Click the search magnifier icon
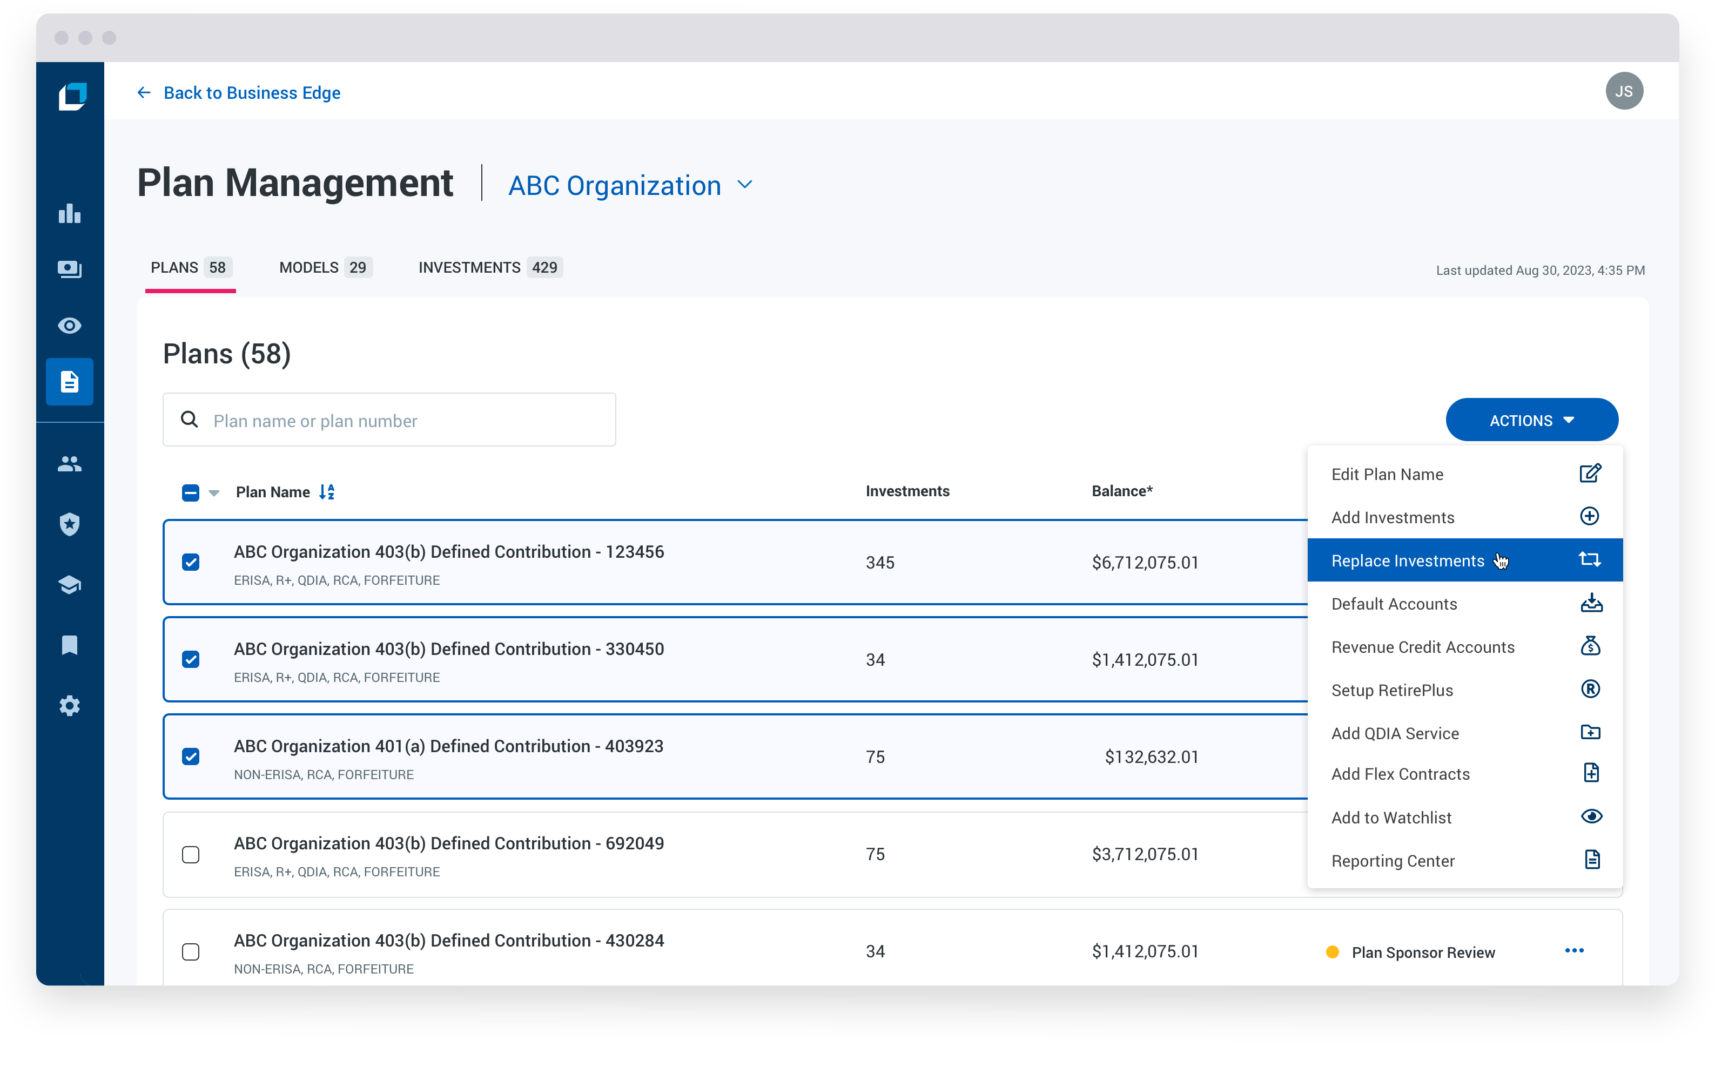1715x1088 pixels. point(190,420)
